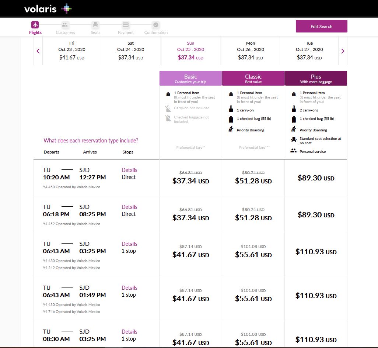Image resolution: width=378 pixels, height=348 pixels.
Task: Select the Flights step airplane icon
Action: (x=35, y=24)
